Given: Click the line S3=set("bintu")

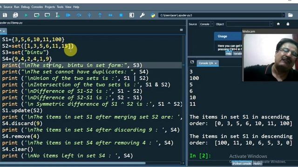Looking at the screenshot, I should (x=26, y=52).
